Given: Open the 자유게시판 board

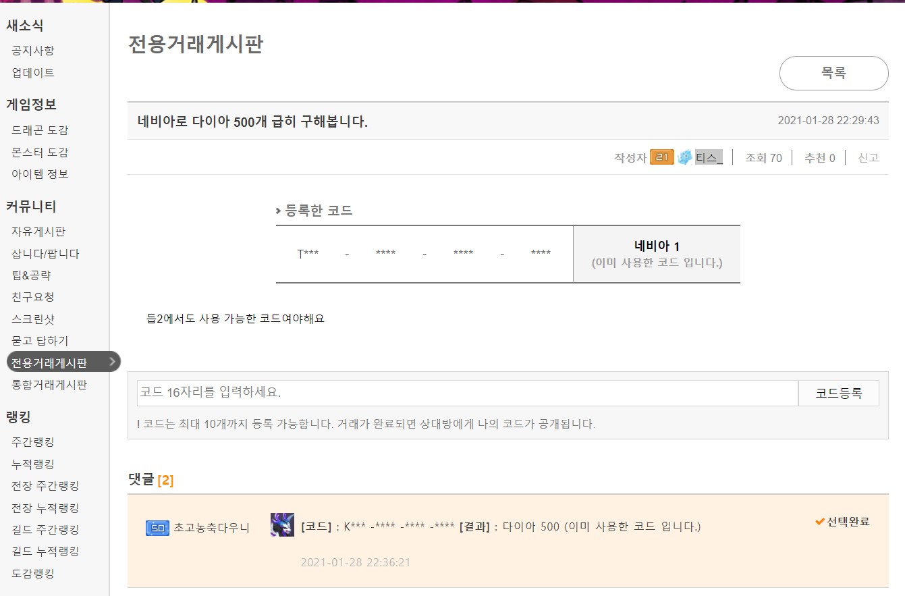Looking at the screenshot, I should (38, 232).
